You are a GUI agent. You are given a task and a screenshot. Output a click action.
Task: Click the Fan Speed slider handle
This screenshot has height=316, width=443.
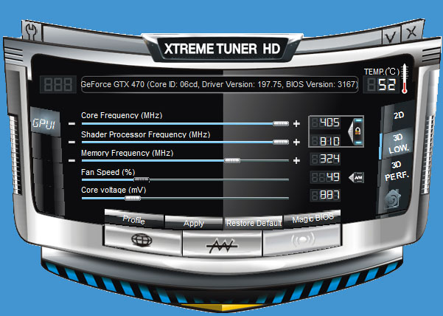[x=142, y=179]
